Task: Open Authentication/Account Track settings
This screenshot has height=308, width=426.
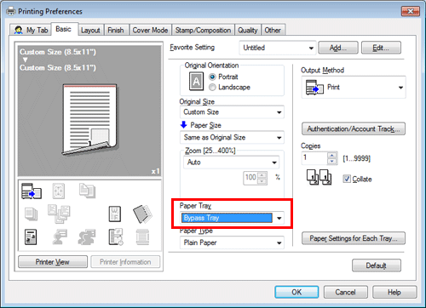Action: (x=354, y=129)
